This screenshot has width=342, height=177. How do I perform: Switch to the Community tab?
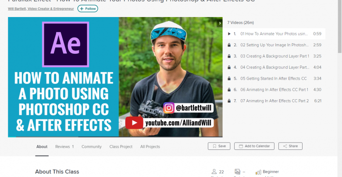pos(92,146)
